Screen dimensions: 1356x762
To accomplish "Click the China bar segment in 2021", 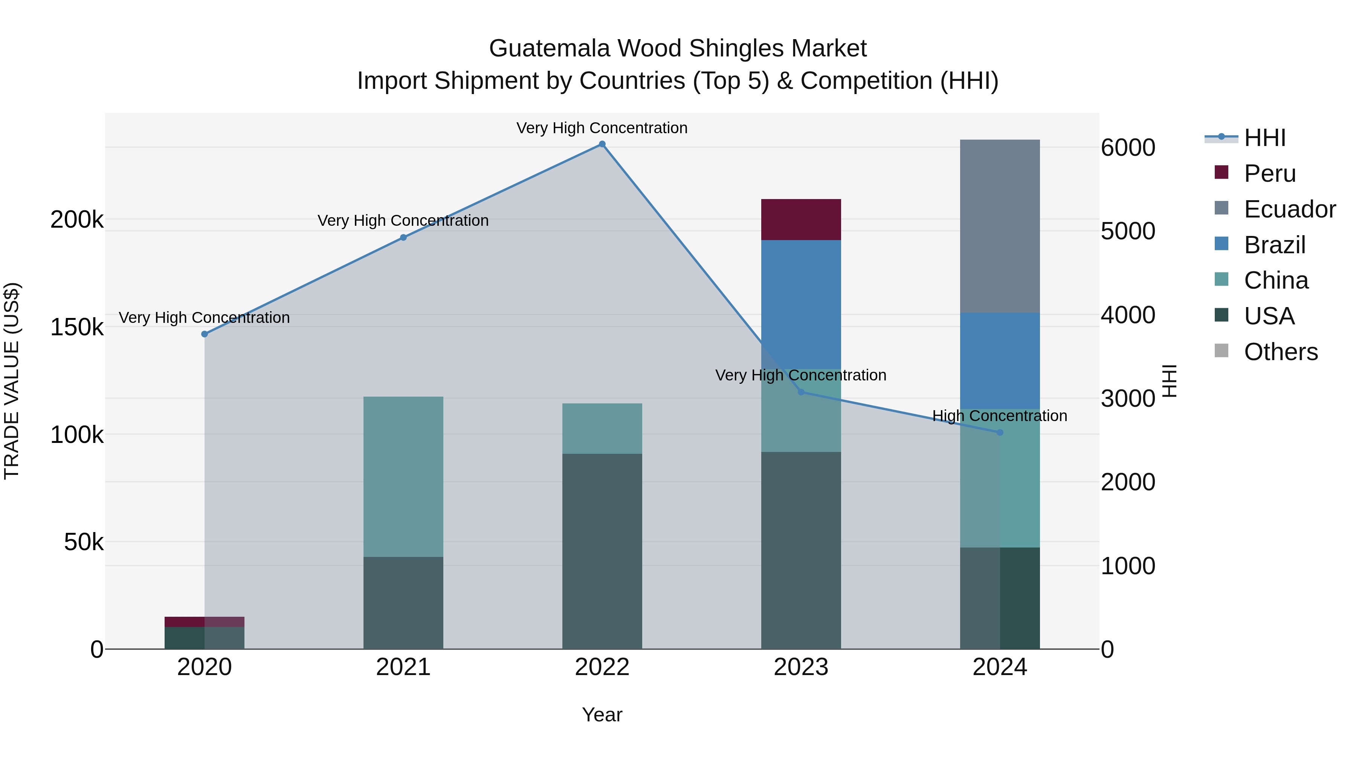I will click(x=403, y=477).
